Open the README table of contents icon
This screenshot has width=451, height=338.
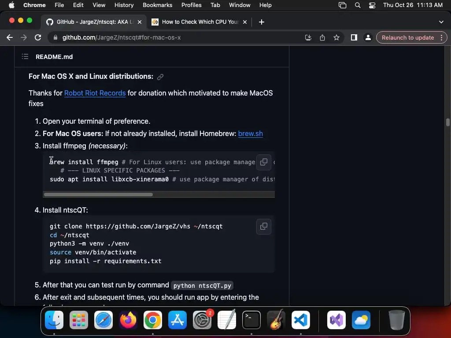pyautogui.click(x=25, y=57)
